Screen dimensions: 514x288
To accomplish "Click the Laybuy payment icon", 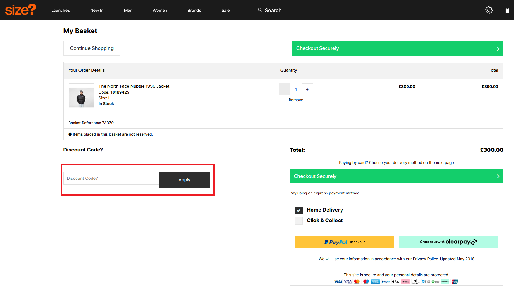I will 415,282.
